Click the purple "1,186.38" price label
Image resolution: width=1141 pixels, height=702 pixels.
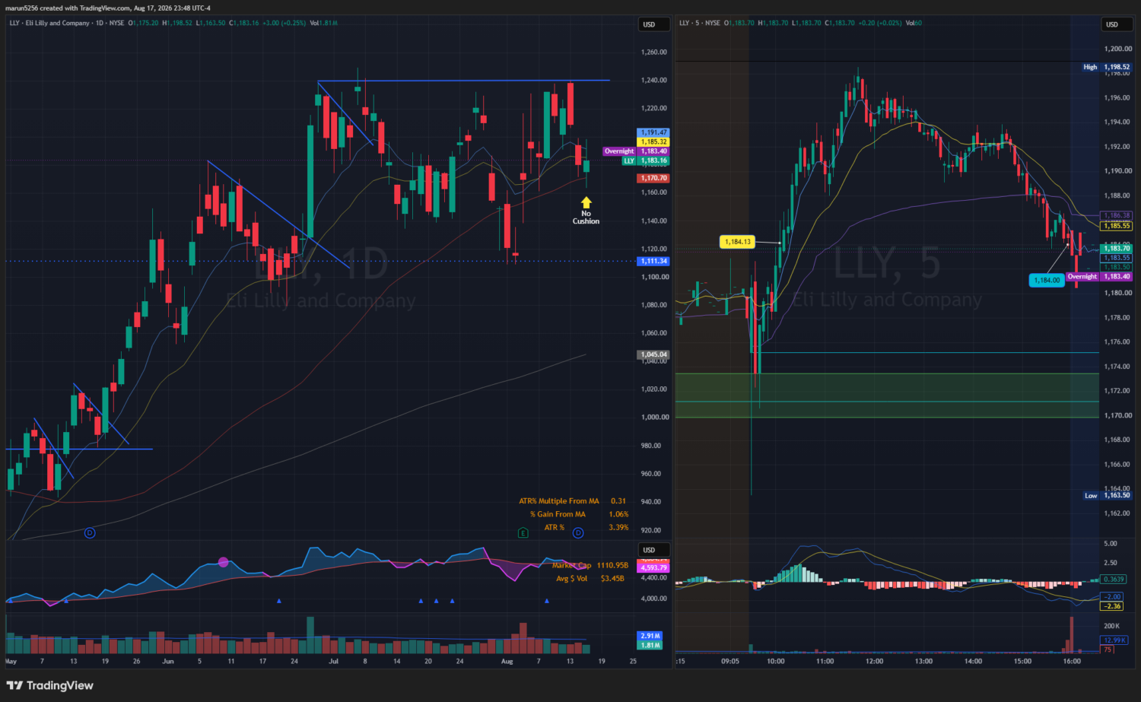point(1117,215)
